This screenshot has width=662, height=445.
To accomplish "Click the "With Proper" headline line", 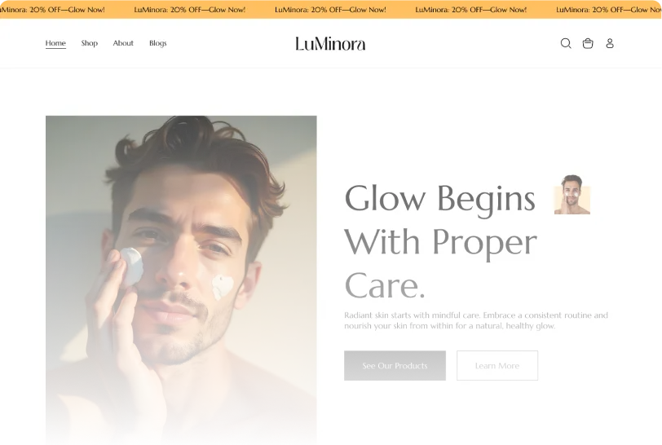I will [x=441, y=242].
